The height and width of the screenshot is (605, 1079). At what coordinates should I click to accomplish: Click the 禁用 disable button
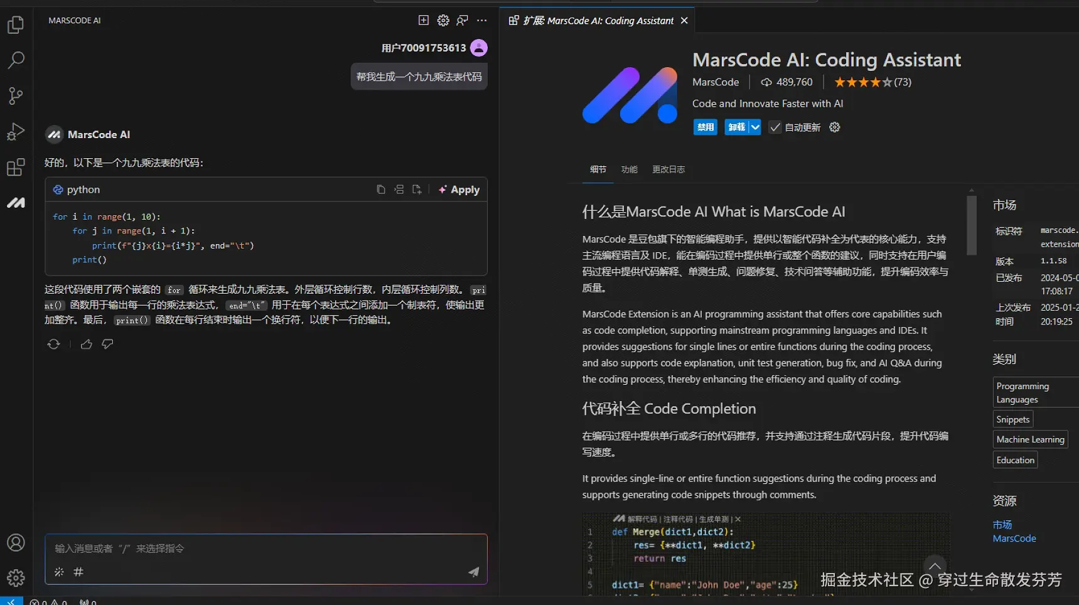[705, 127]
